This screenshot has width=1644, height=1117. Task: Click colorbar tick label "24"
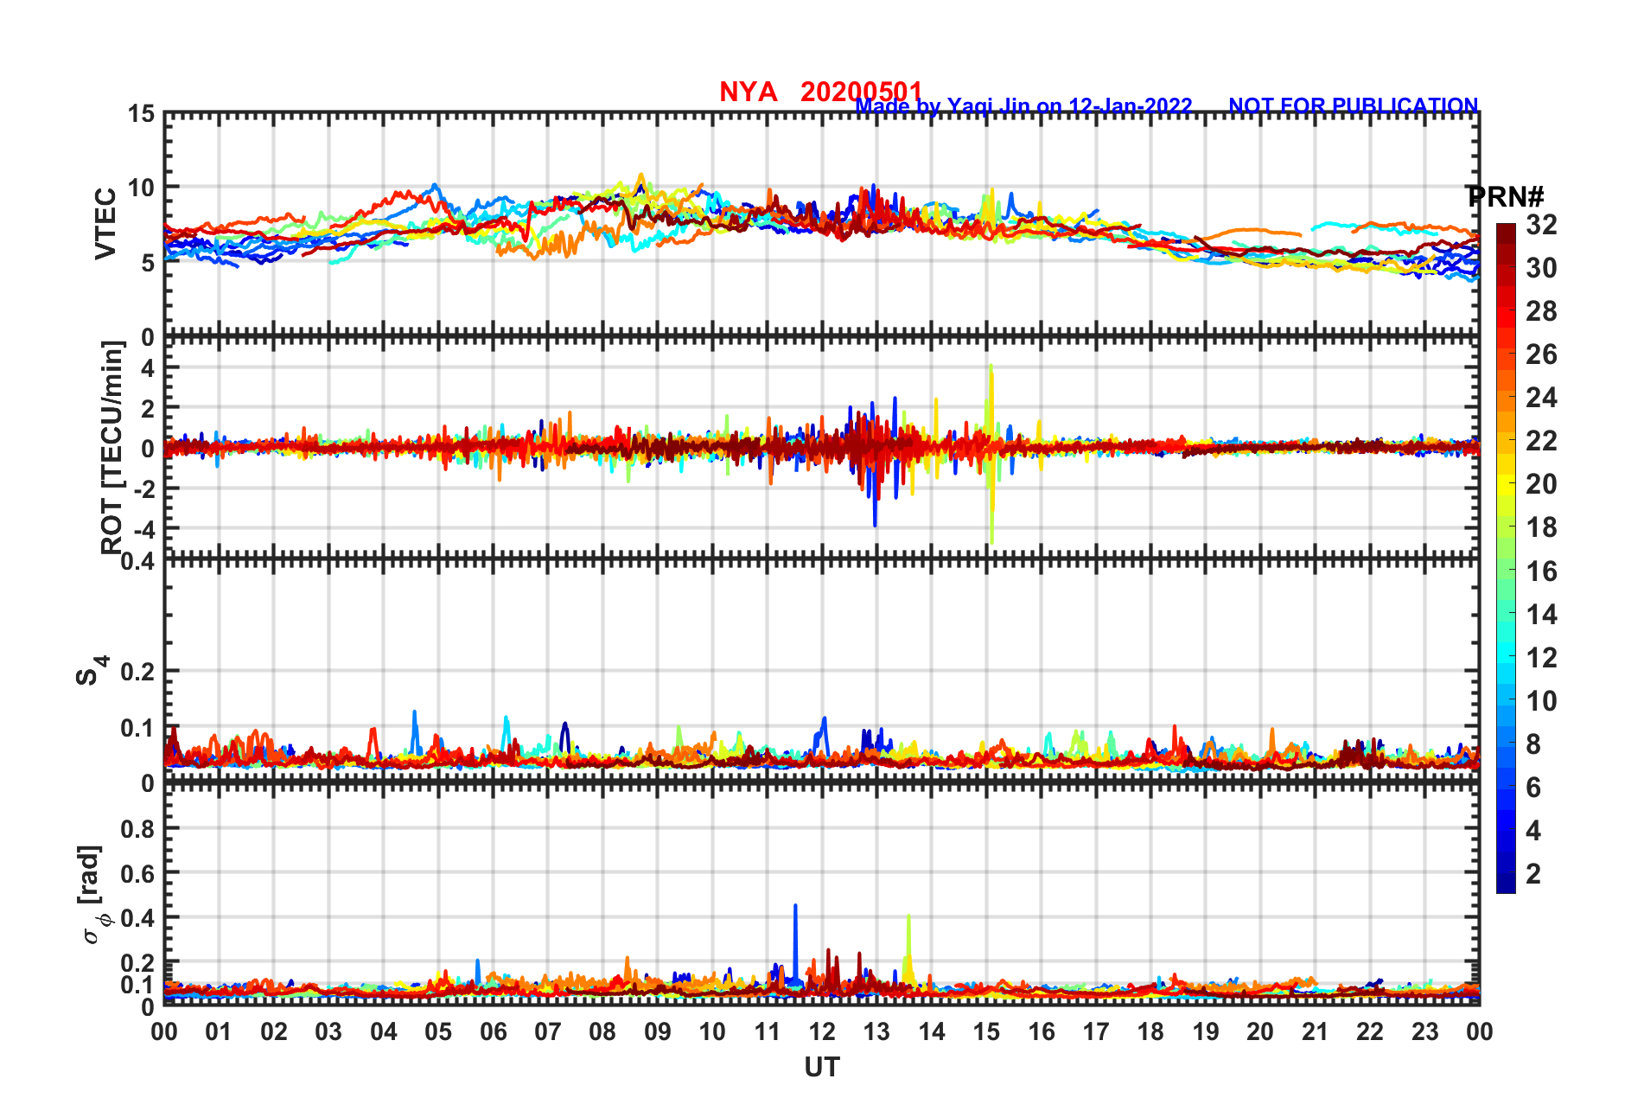click(x=1541, y=398)
